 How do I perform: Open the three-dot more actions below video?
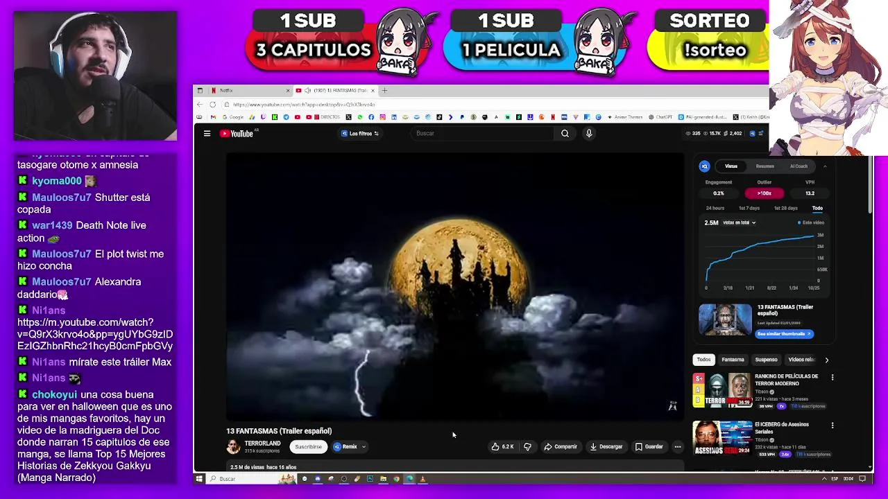[678, 447]
